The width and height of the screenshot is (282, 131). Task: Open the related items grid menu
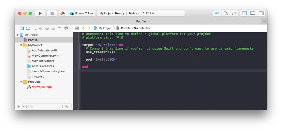(x=77, y=28)
